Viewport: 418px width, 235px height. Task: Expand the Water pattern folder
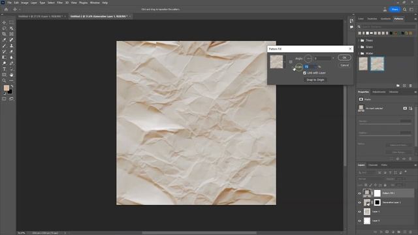tap(359, 54)
